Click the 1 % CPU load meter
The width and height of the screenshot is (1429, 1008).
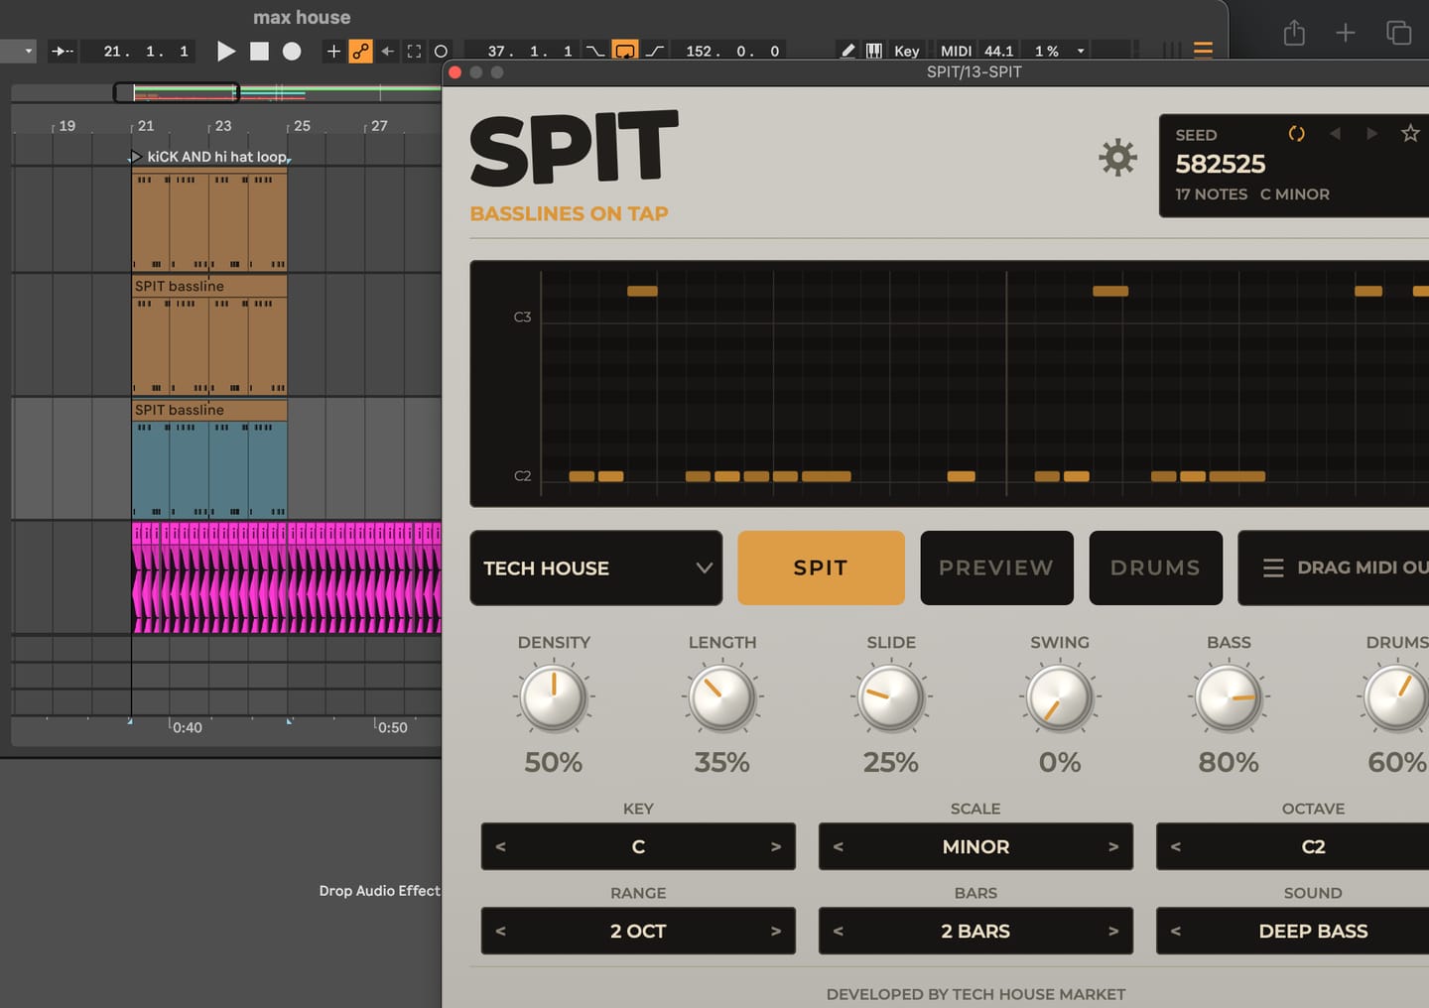click(1047, 51)
